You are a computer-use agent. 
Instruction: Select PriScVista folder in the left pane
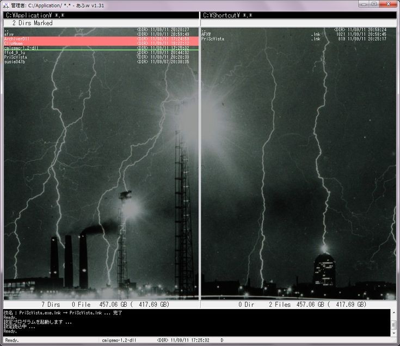[x=101, y=57]
